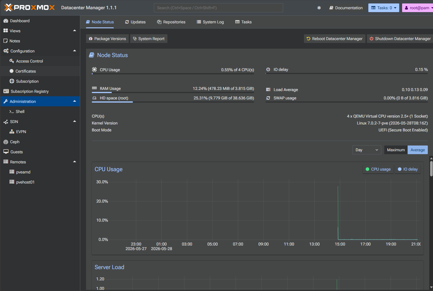Click the Guests monitor icon
The width and height of the screenshot is (433, 291).
(x=6, y=152)
